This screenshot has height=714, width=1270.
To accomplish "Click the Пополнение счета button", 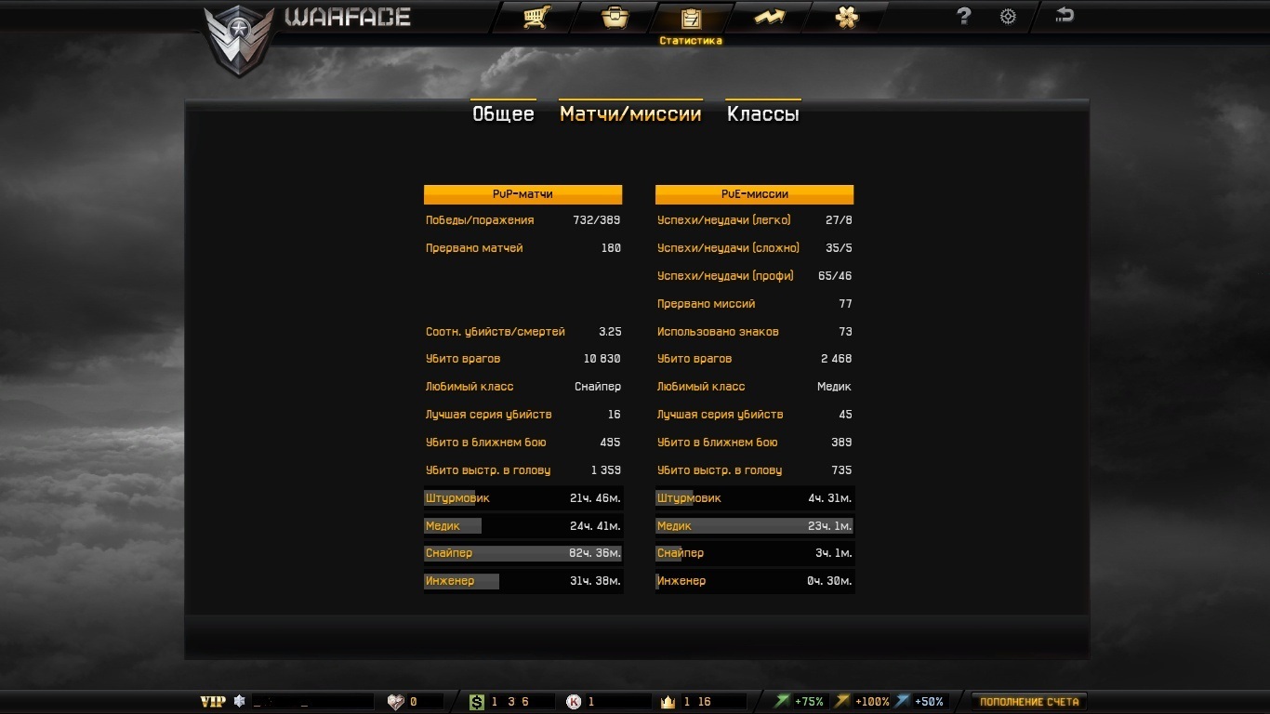I will pyautogui.click(x=1029, y=702).
